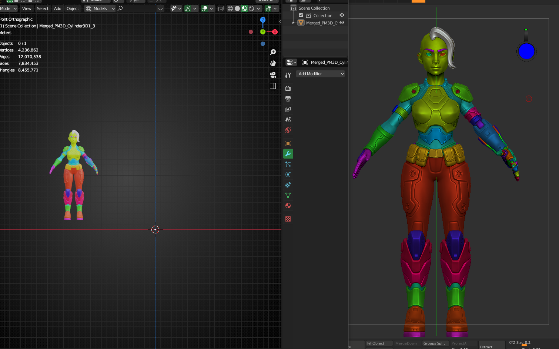Open the Add menu
Viewport: 559px width, 349px height.
pos(57,9)
